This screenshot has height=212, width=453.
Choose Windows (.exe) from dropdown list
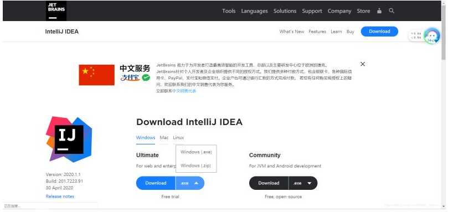click(x=196, y=152)
